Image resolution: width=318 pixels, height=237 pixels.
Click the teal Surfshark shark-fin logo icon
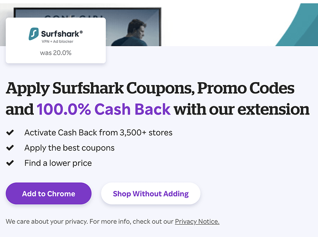(34, 34)
